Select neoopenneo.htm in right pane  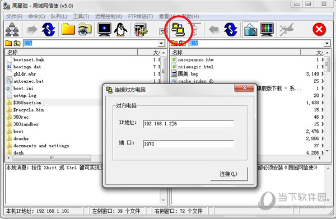coord(195,59)
